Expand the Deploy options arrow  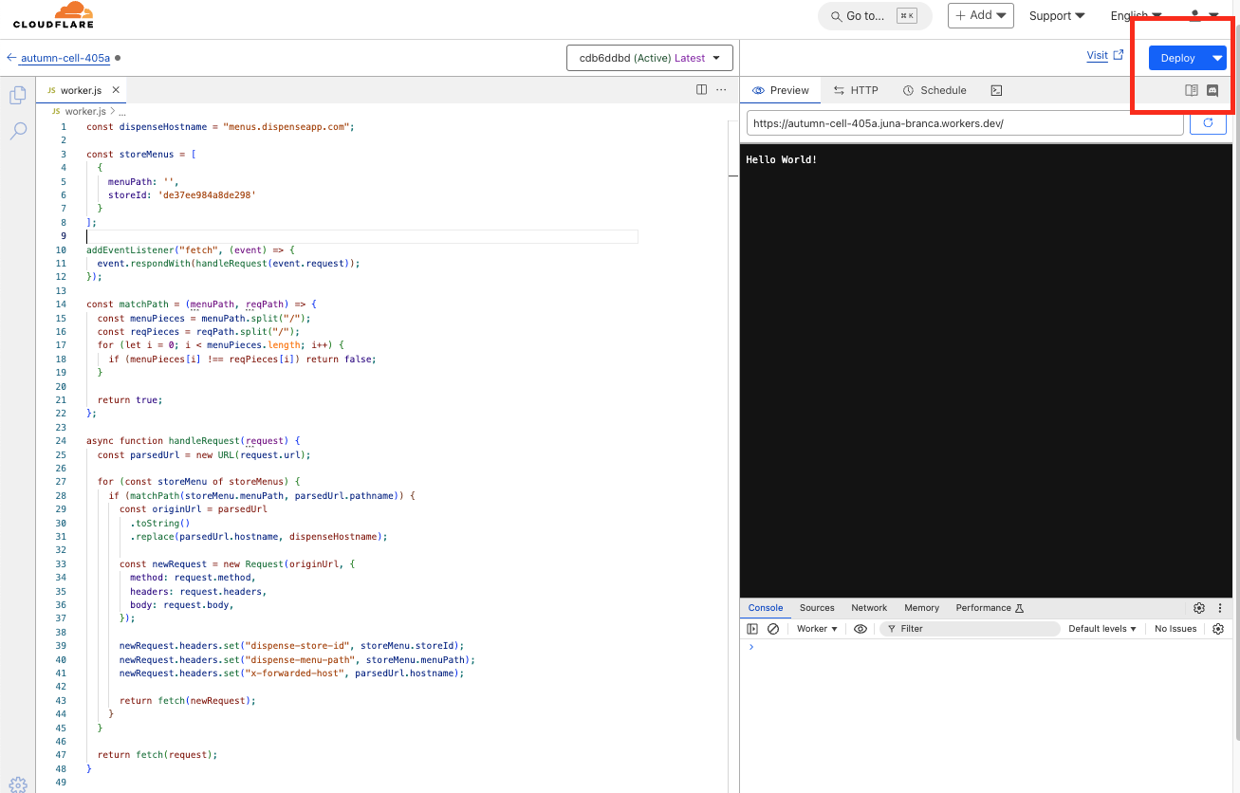click(x=1217, y=58)
